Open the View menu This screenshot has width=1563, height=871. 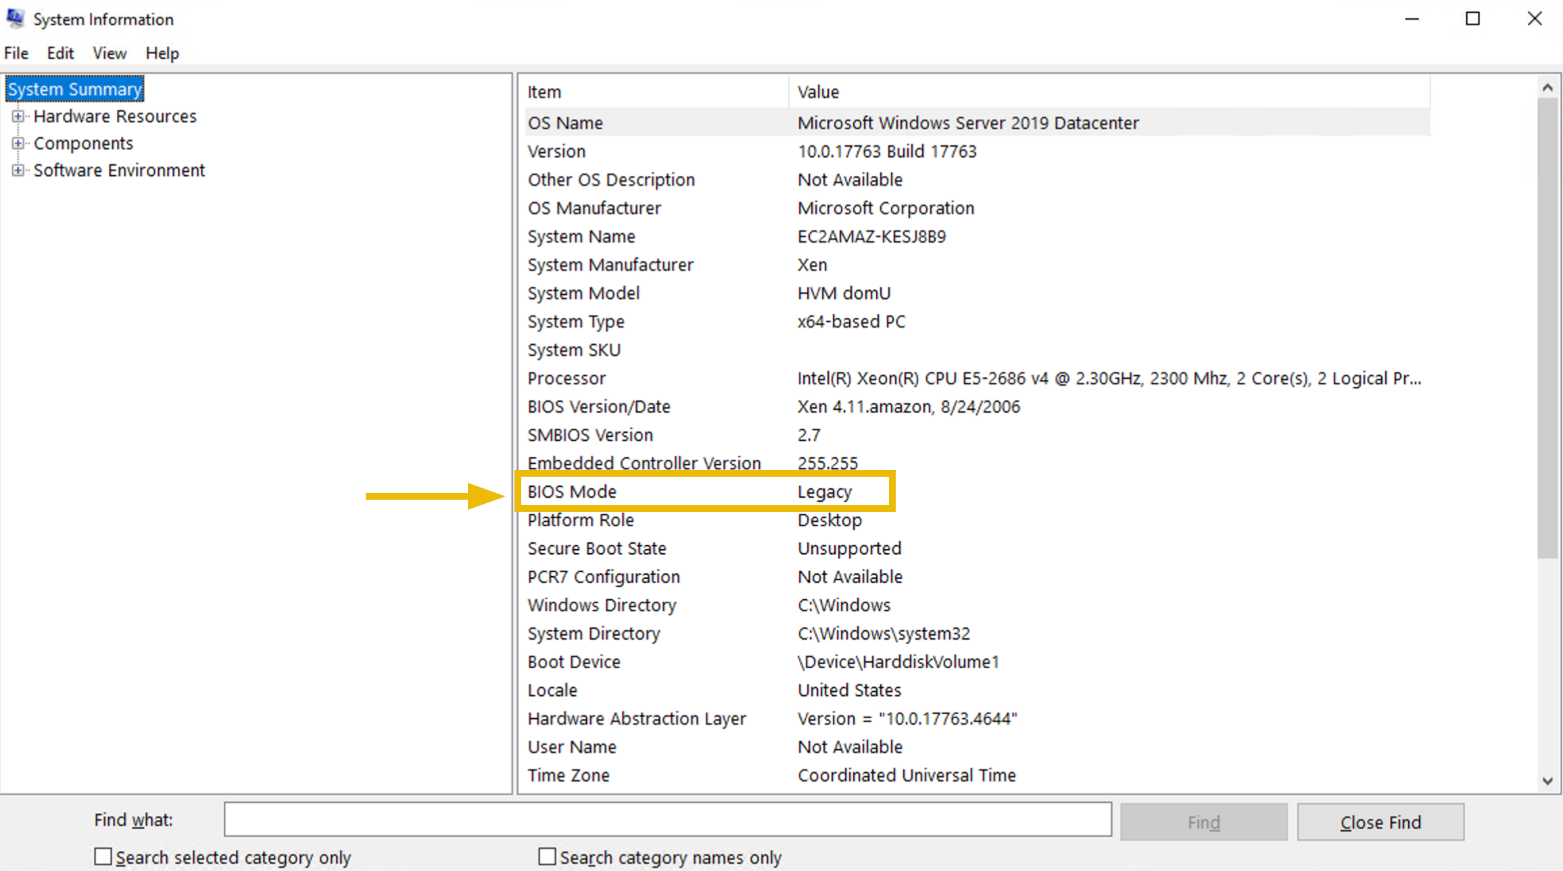[110, 53]
